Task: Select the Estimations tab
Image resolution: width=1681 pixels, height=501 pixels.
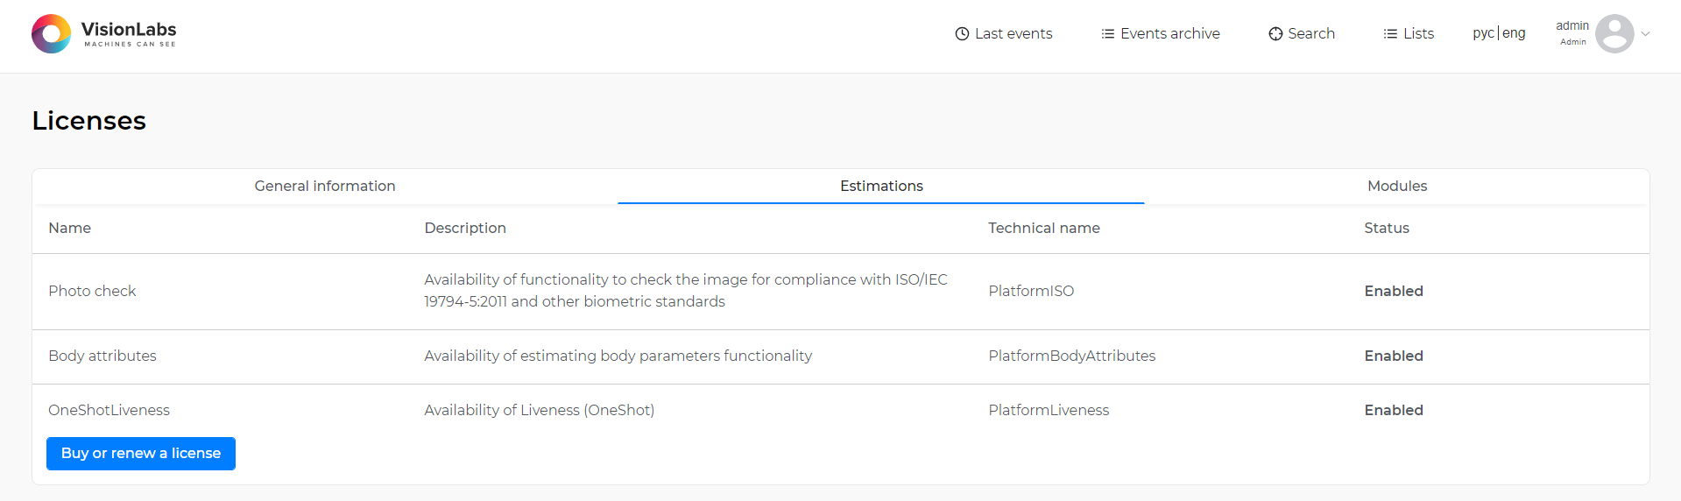Action: tap(881, 186)
